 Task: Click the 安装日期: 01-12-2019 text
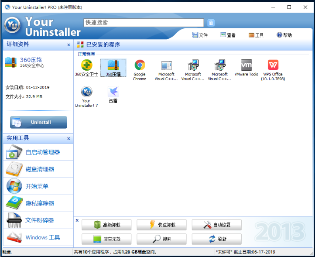27,87
